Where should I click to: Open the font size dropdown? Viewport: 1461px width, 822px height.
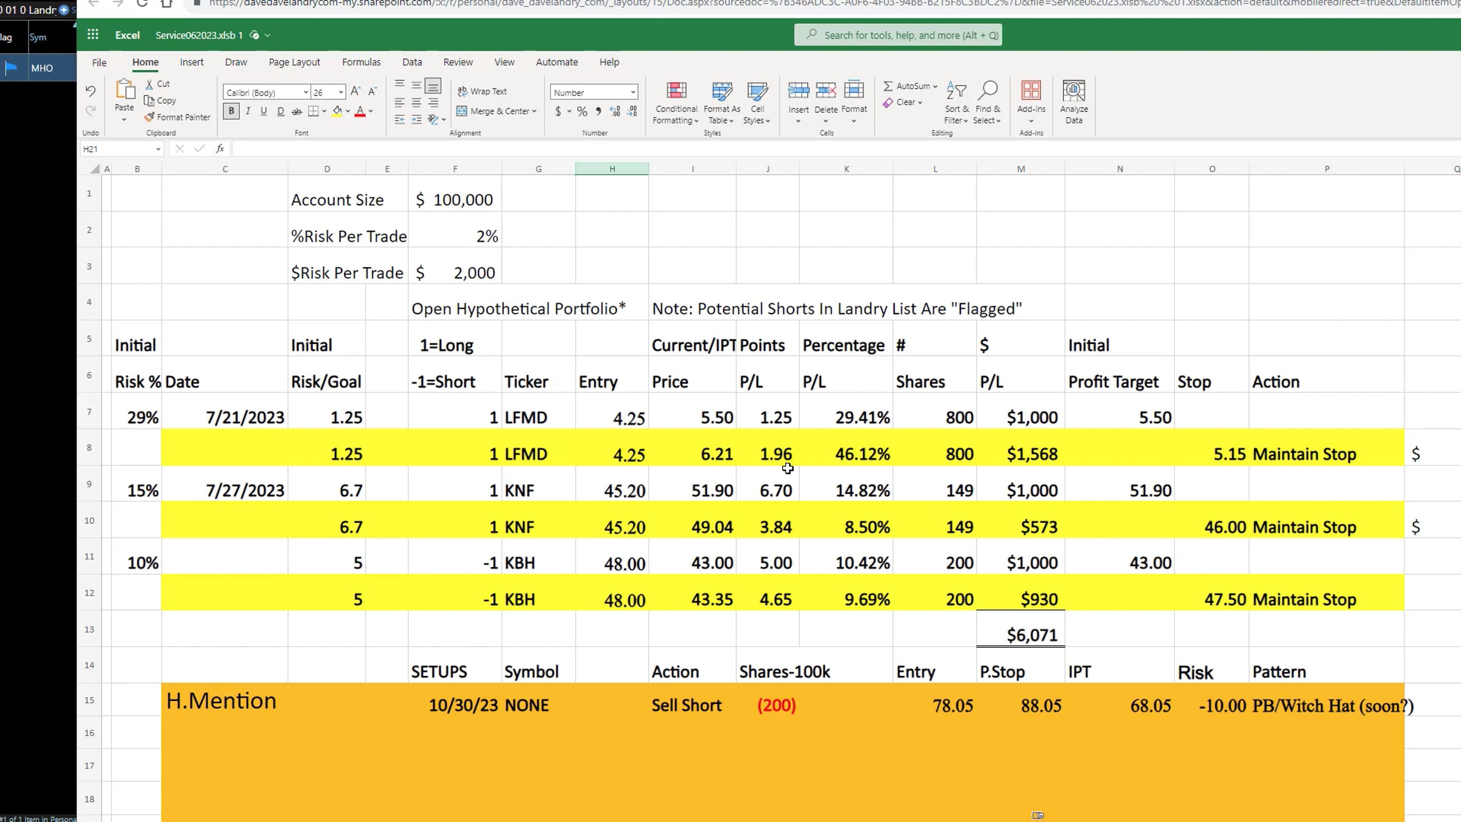pyautogui.click(x=341, y=93)
